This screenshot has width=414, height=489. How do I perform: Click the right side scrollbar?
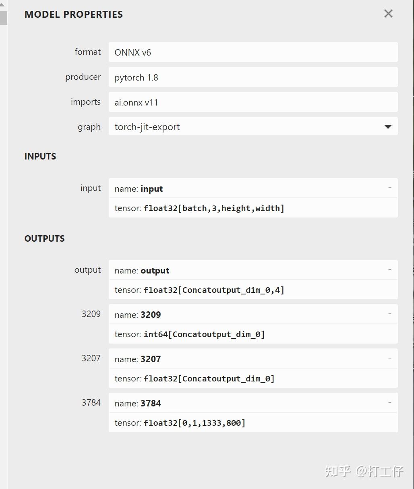coord(412,242)
